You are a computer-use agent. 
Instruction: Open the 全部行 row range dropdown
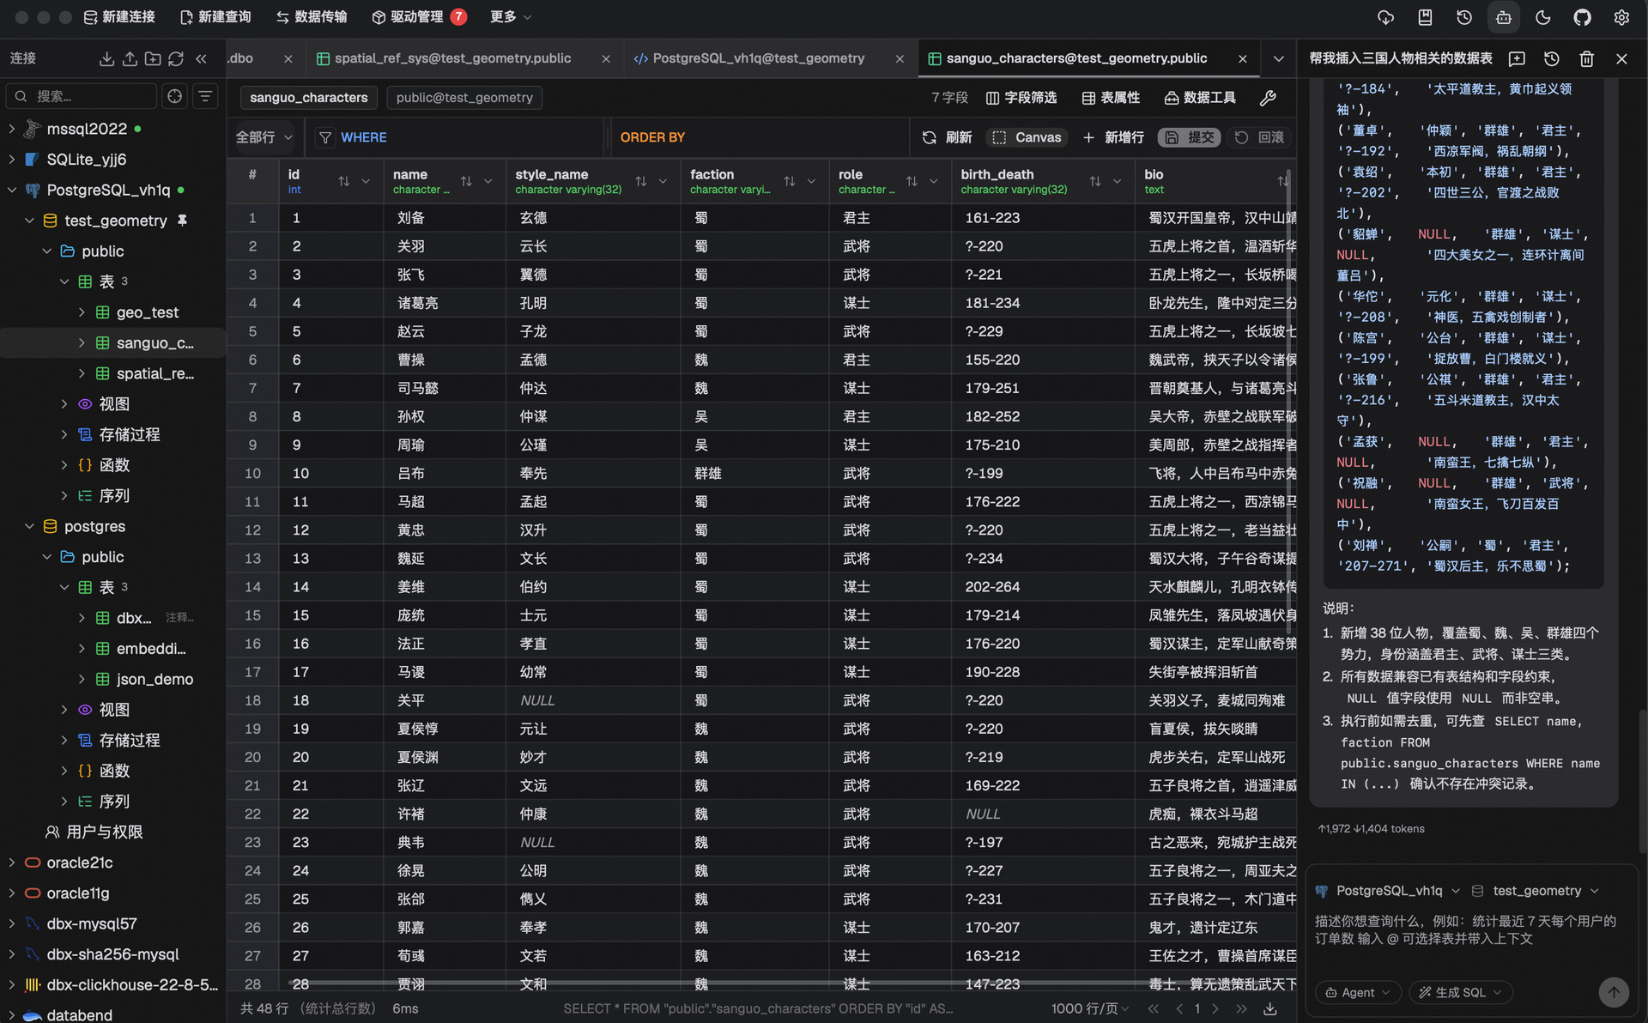coord(264,137)
